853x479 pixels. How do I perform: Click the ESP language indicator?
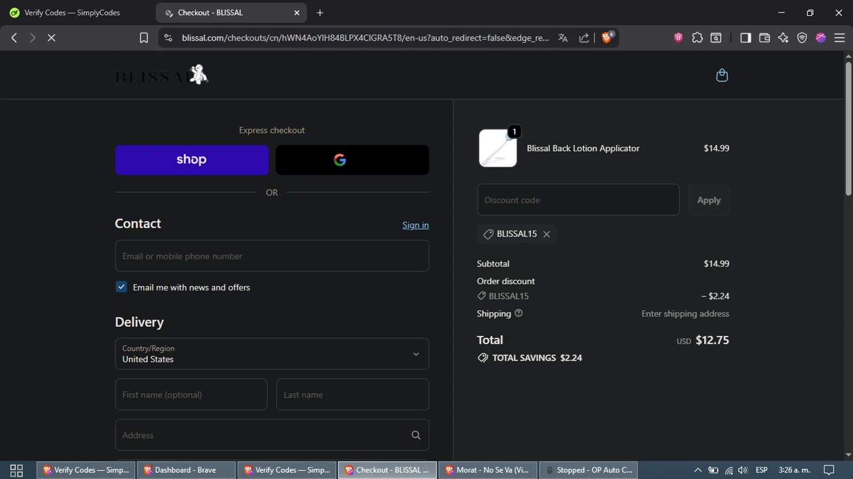(761, 470)
